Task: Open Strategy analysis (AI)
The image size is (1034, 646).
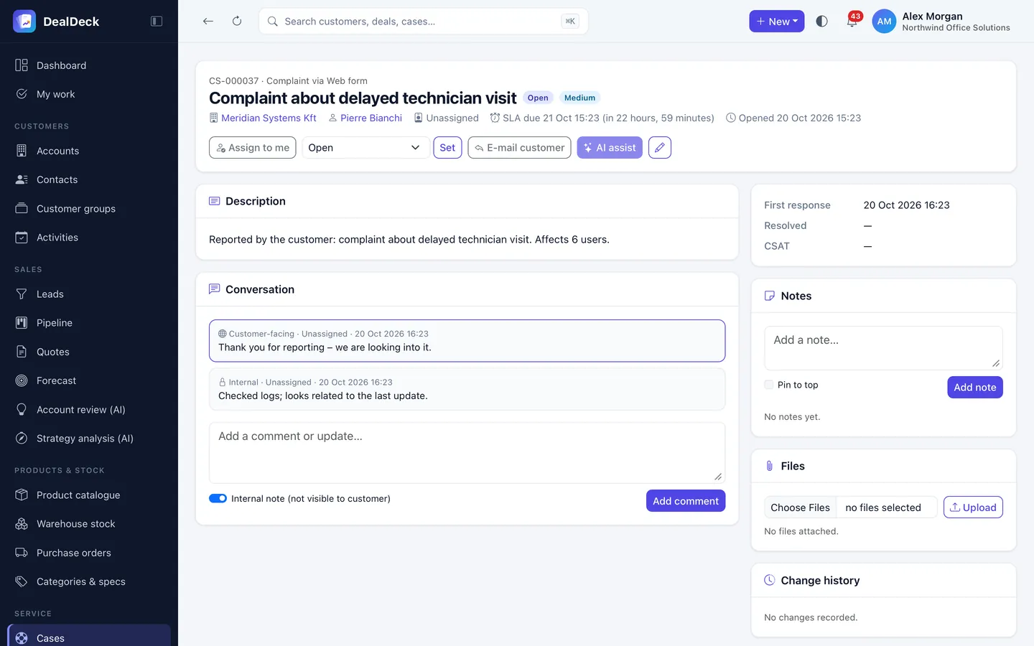Action: [x=89, y=439]
